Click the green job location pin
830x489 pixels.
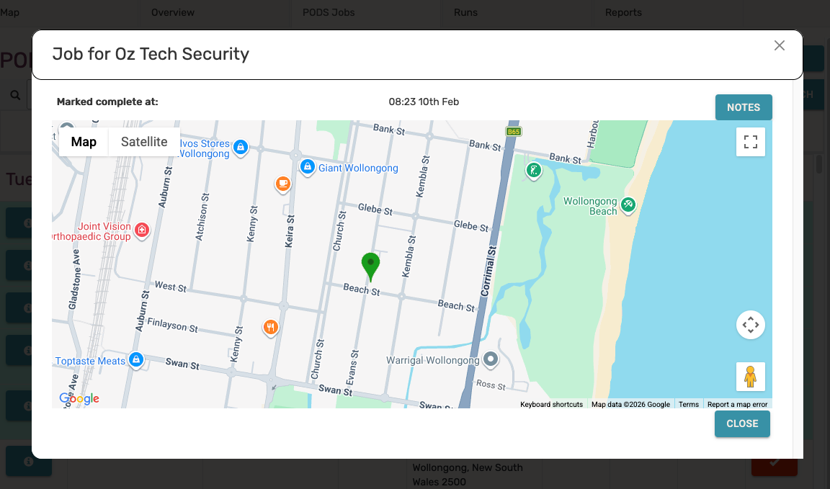(x=370, y=265)
